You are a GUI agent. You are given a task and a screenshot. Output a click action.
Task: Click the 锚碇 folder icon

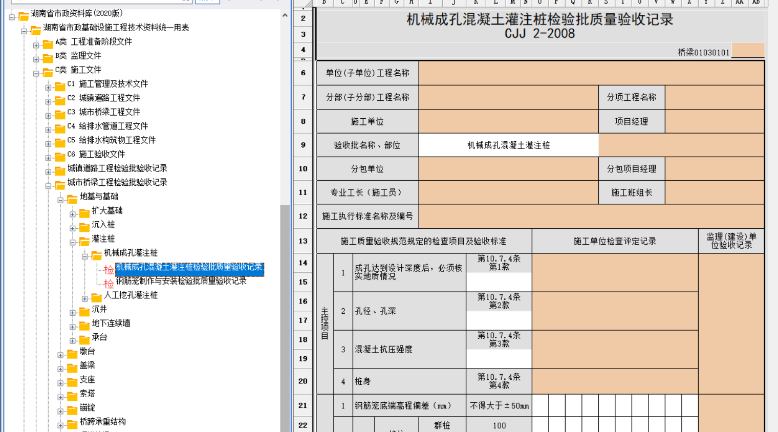(72, 410)
